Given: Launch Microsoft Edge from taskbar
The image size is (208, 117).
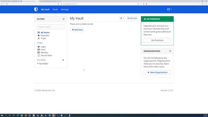Looking at the screenshot, I should [x=18, y=115].
